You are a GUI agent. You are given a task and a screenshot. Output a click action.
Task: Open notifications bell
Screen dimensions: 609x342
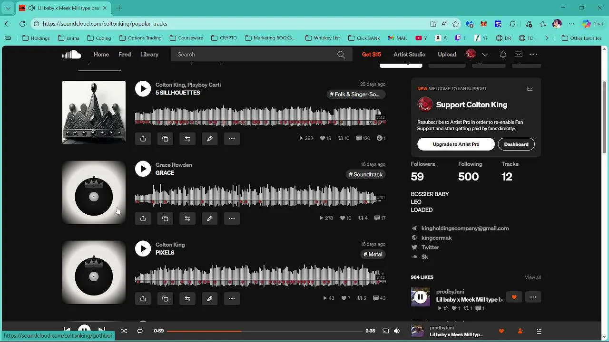(x=503, y=55)
